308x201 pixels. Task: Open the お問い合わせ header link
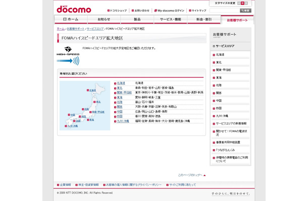pos(141,11)
